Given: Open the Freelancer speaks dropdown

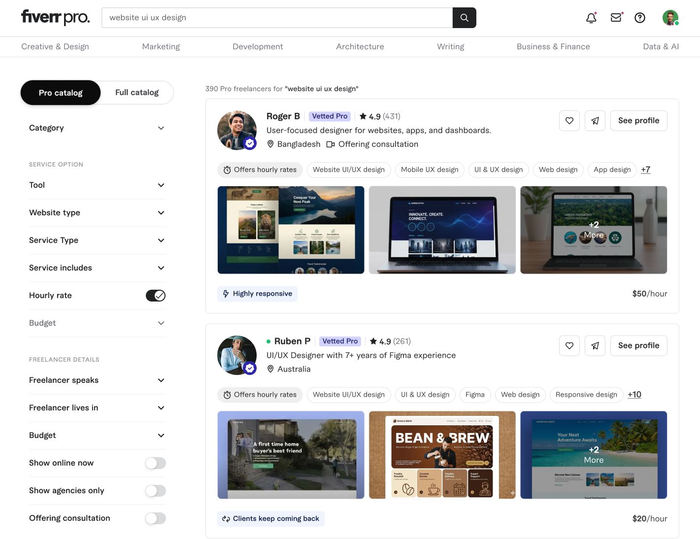Looking at the screenshot, I should 97,380.
